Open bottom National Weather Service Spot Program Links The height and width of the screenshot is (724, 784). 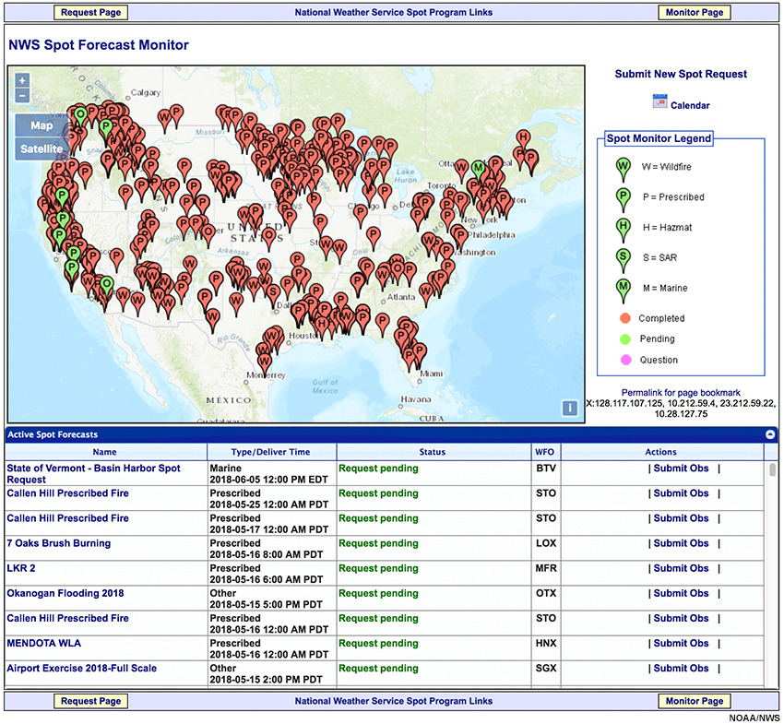tap(394, 701)
